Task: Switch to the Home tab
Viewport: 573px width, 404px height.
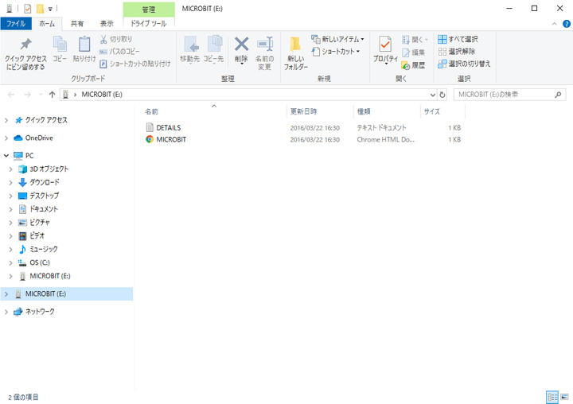Action: [47, 24]
